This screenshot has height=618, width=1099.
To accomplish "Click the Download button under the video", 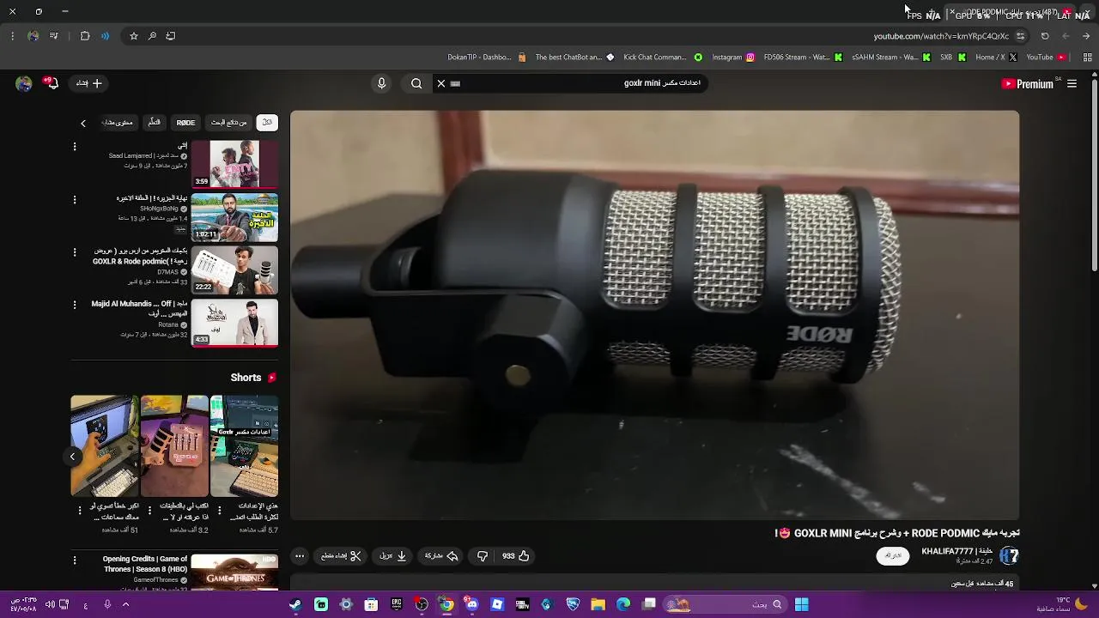I will [393, 556].
